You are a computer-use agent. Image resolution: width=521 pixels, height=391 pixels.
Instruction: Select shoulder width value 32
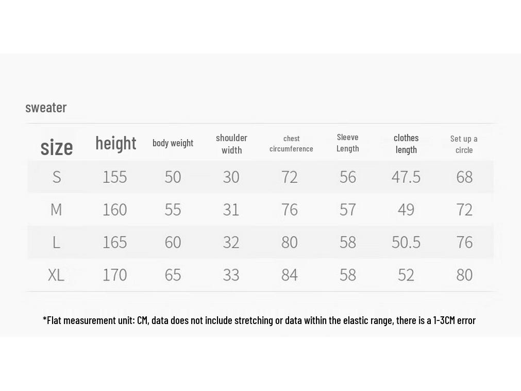click(x=231, y=242)
